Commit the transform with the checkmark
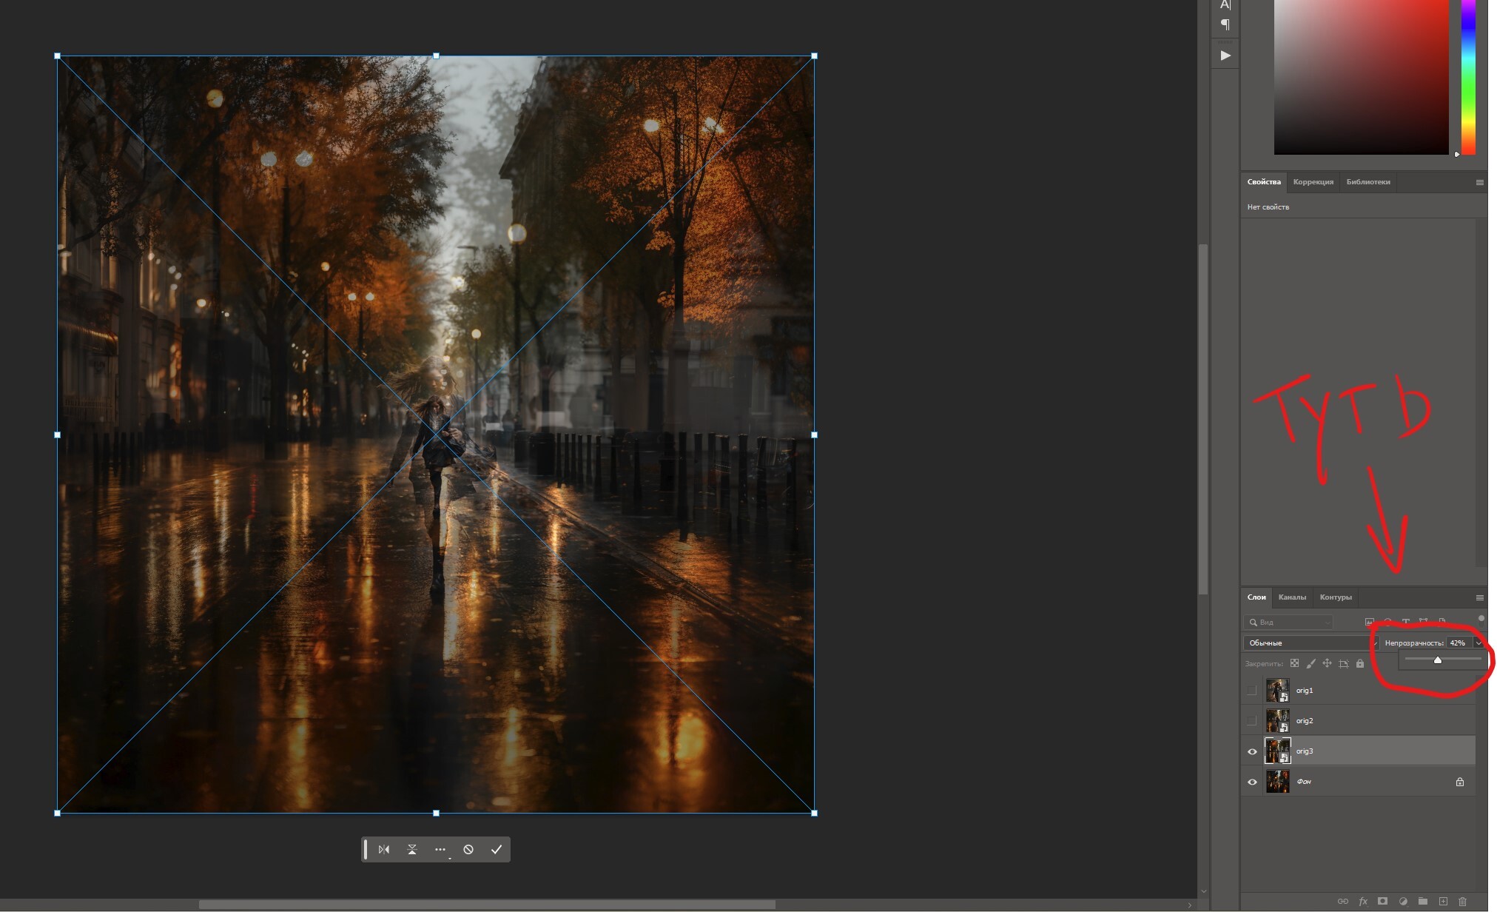1497x912 pixels. tap(497, 849)
